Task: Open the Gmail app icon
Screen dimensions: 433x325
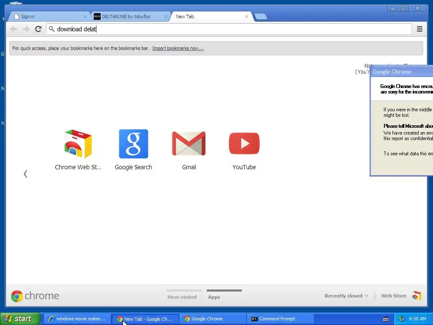Action: pyautogui.click(x=189, y=143)
